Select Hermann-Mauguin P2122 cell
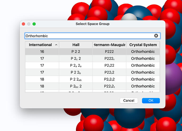 coord(109,65)
